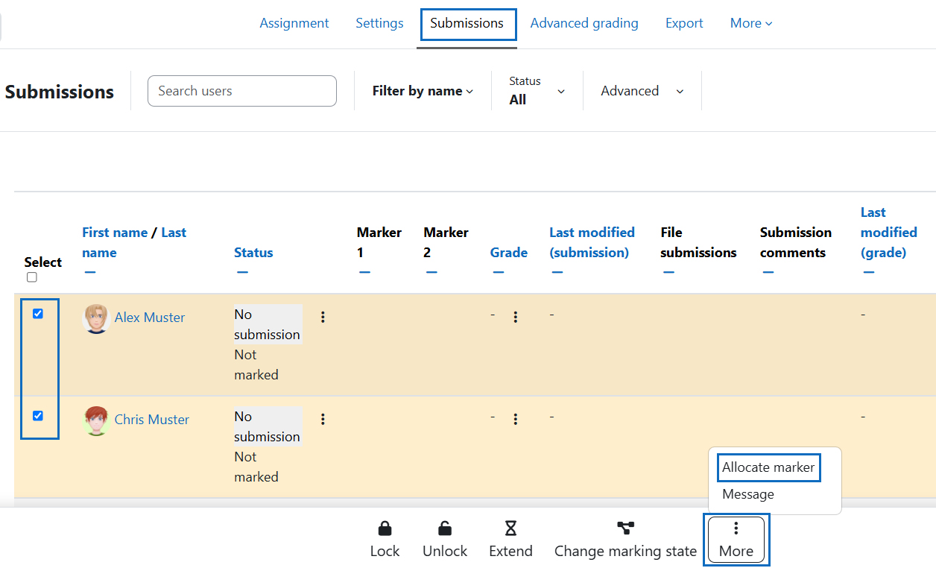Screen dimensions: 936x568
Task: Switch to the Assignment tab
Action: (294, 23)
